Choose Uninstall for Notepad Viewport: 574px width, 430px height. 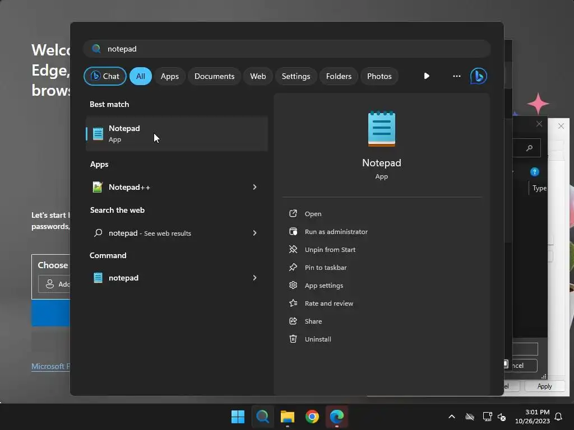pos(318,339)
